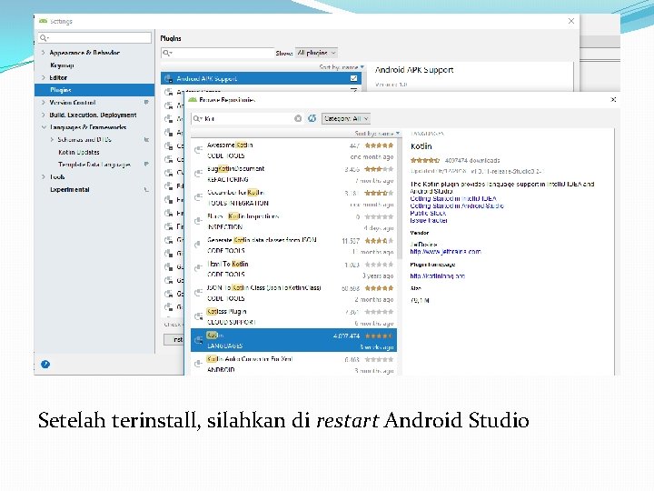Click the Android APK Support plugin icon

pos(169,78)
